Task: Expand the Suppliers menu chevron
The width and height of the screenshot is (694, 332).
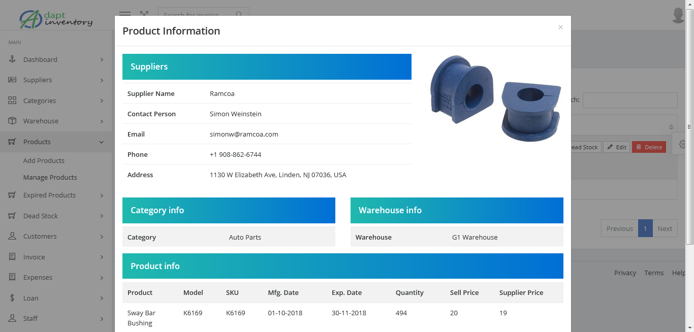Action: [x=102, y=80]
